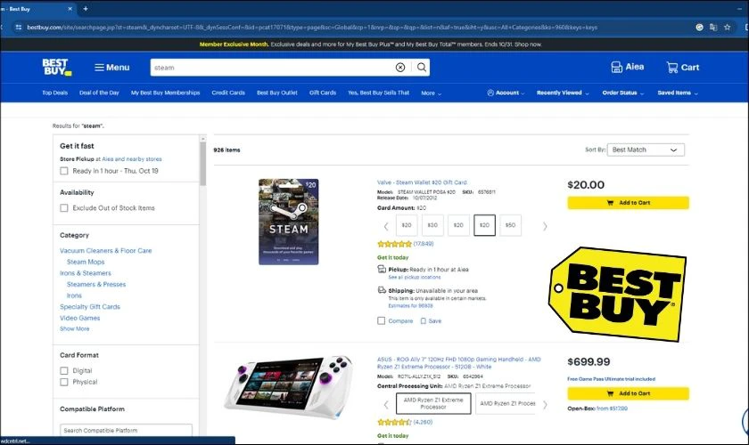The height and width of the screenshot is (445, 749).
Task: Click next arrow for processor options
Action: pyautogui.click(x=545, y=405)
